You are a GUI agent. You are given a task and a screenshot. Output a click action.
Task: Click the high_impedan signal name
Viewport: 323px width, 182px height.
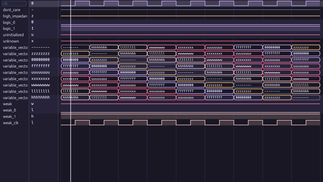[15, 16]
